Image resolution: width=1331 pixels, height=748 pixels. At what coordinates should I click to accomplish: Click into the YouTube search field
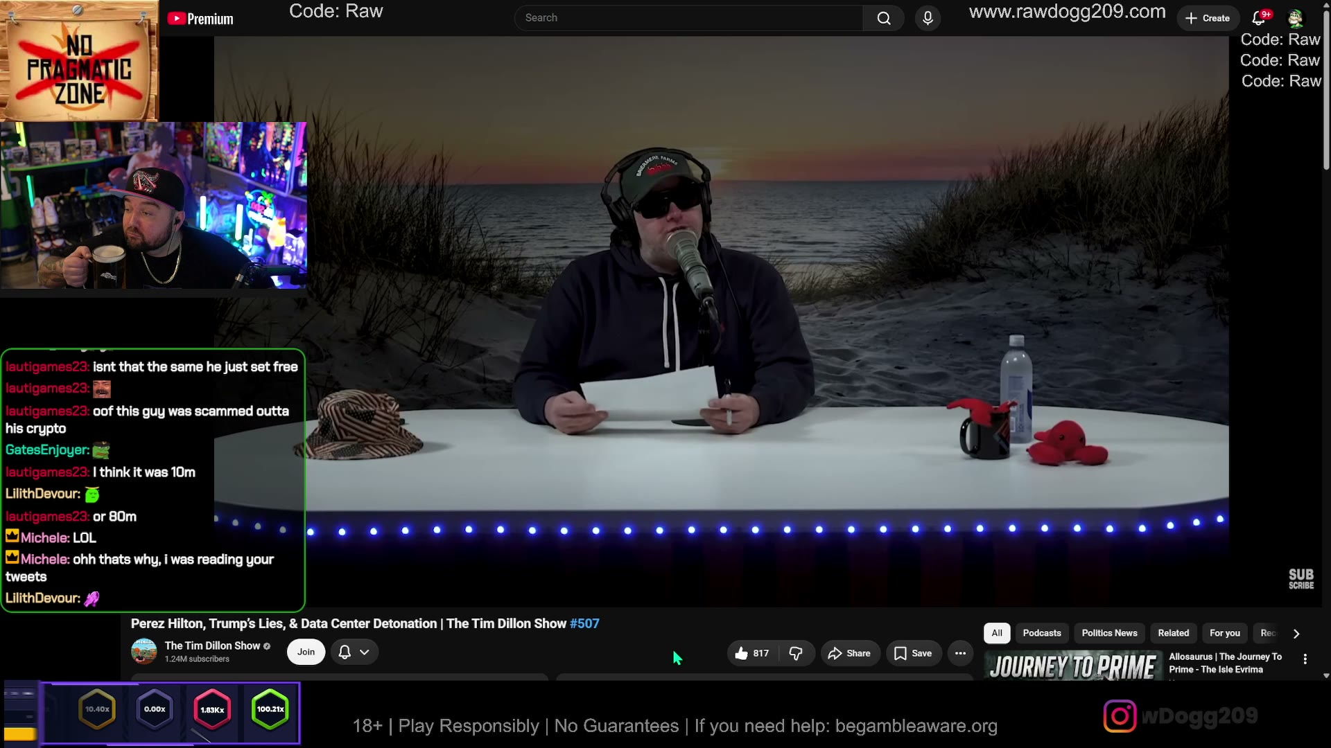pyautogui.click(x=690, y=18)
